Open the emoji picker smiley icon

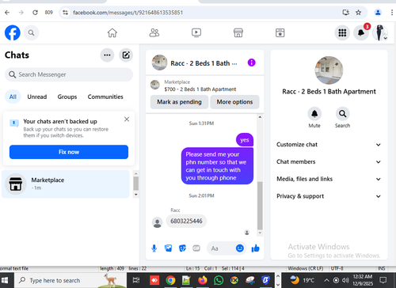240,248
